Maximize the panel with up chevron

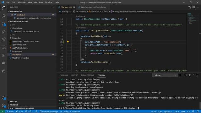(x=193, y=75)
